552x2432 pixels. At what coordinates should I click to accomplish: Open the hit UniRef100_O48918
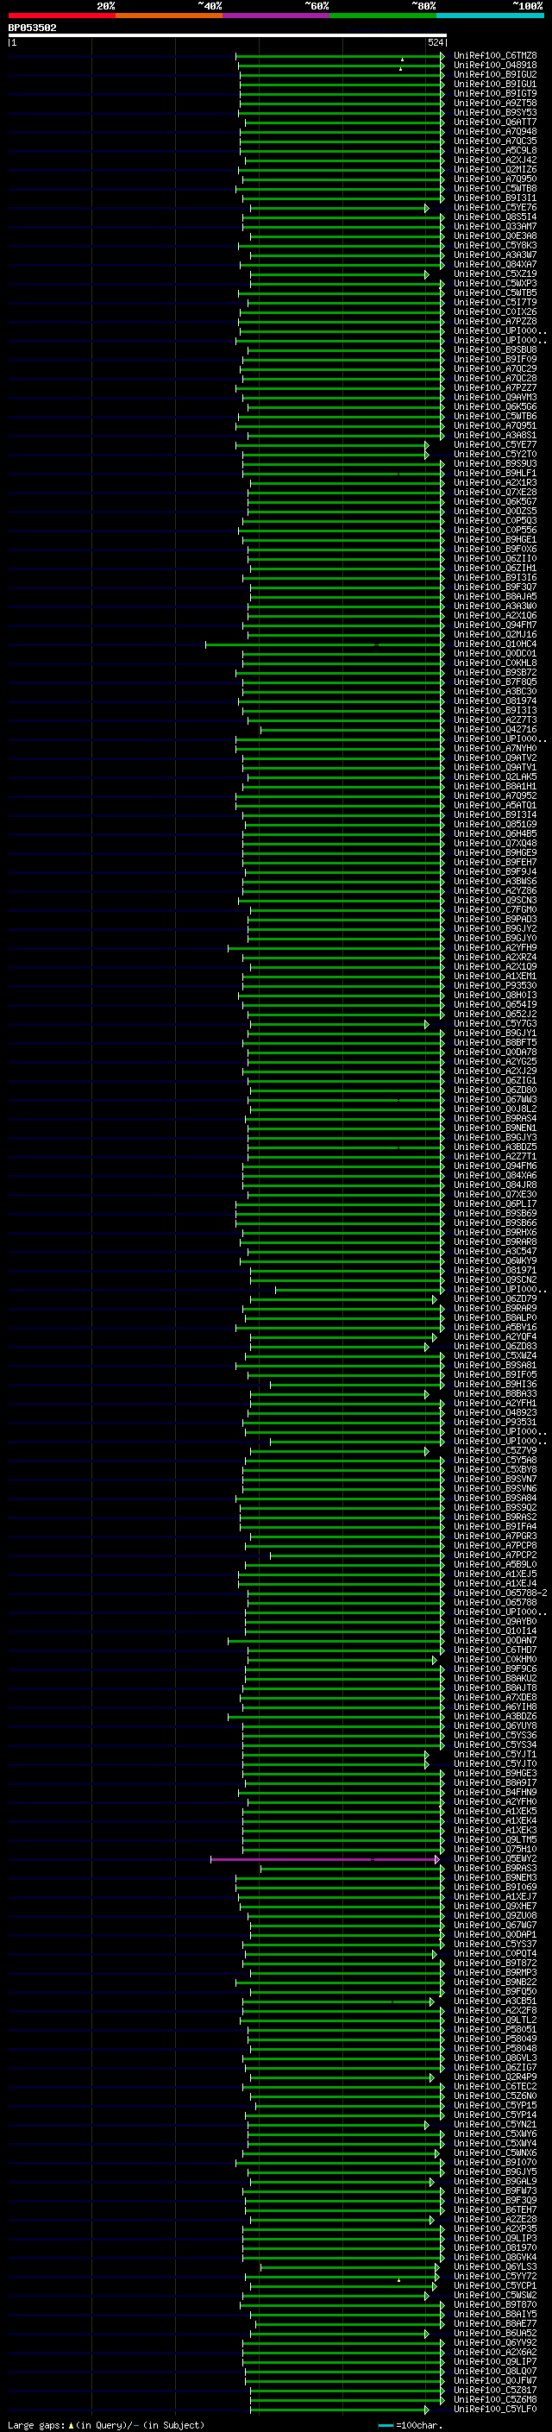(495, 66)
